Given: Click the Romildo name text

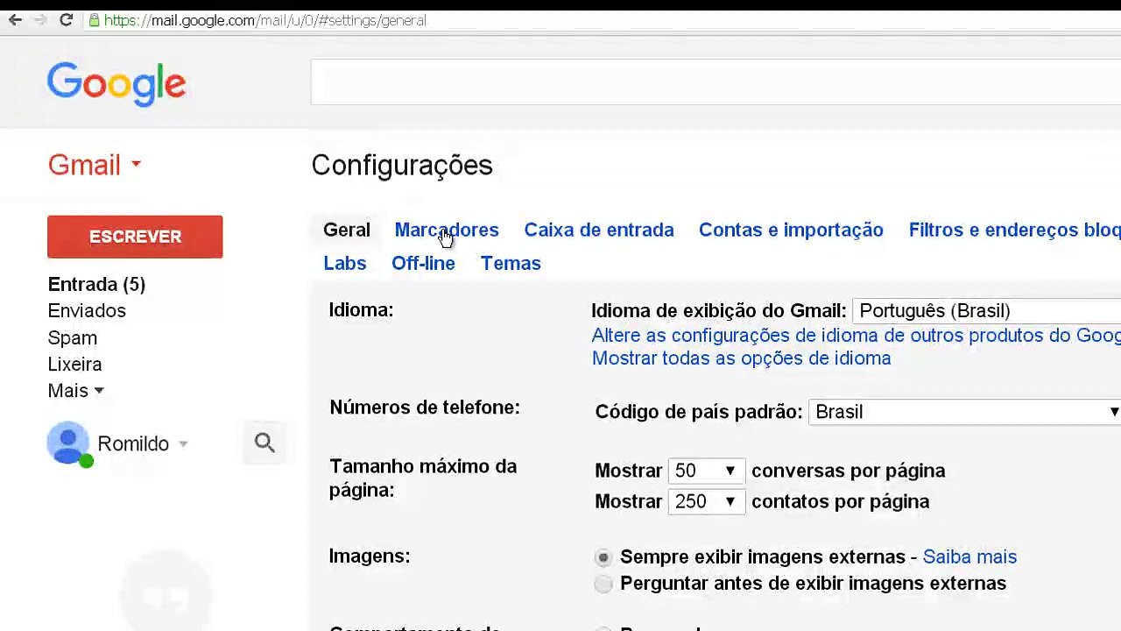Looking at the screenshot, I should 133,443.
